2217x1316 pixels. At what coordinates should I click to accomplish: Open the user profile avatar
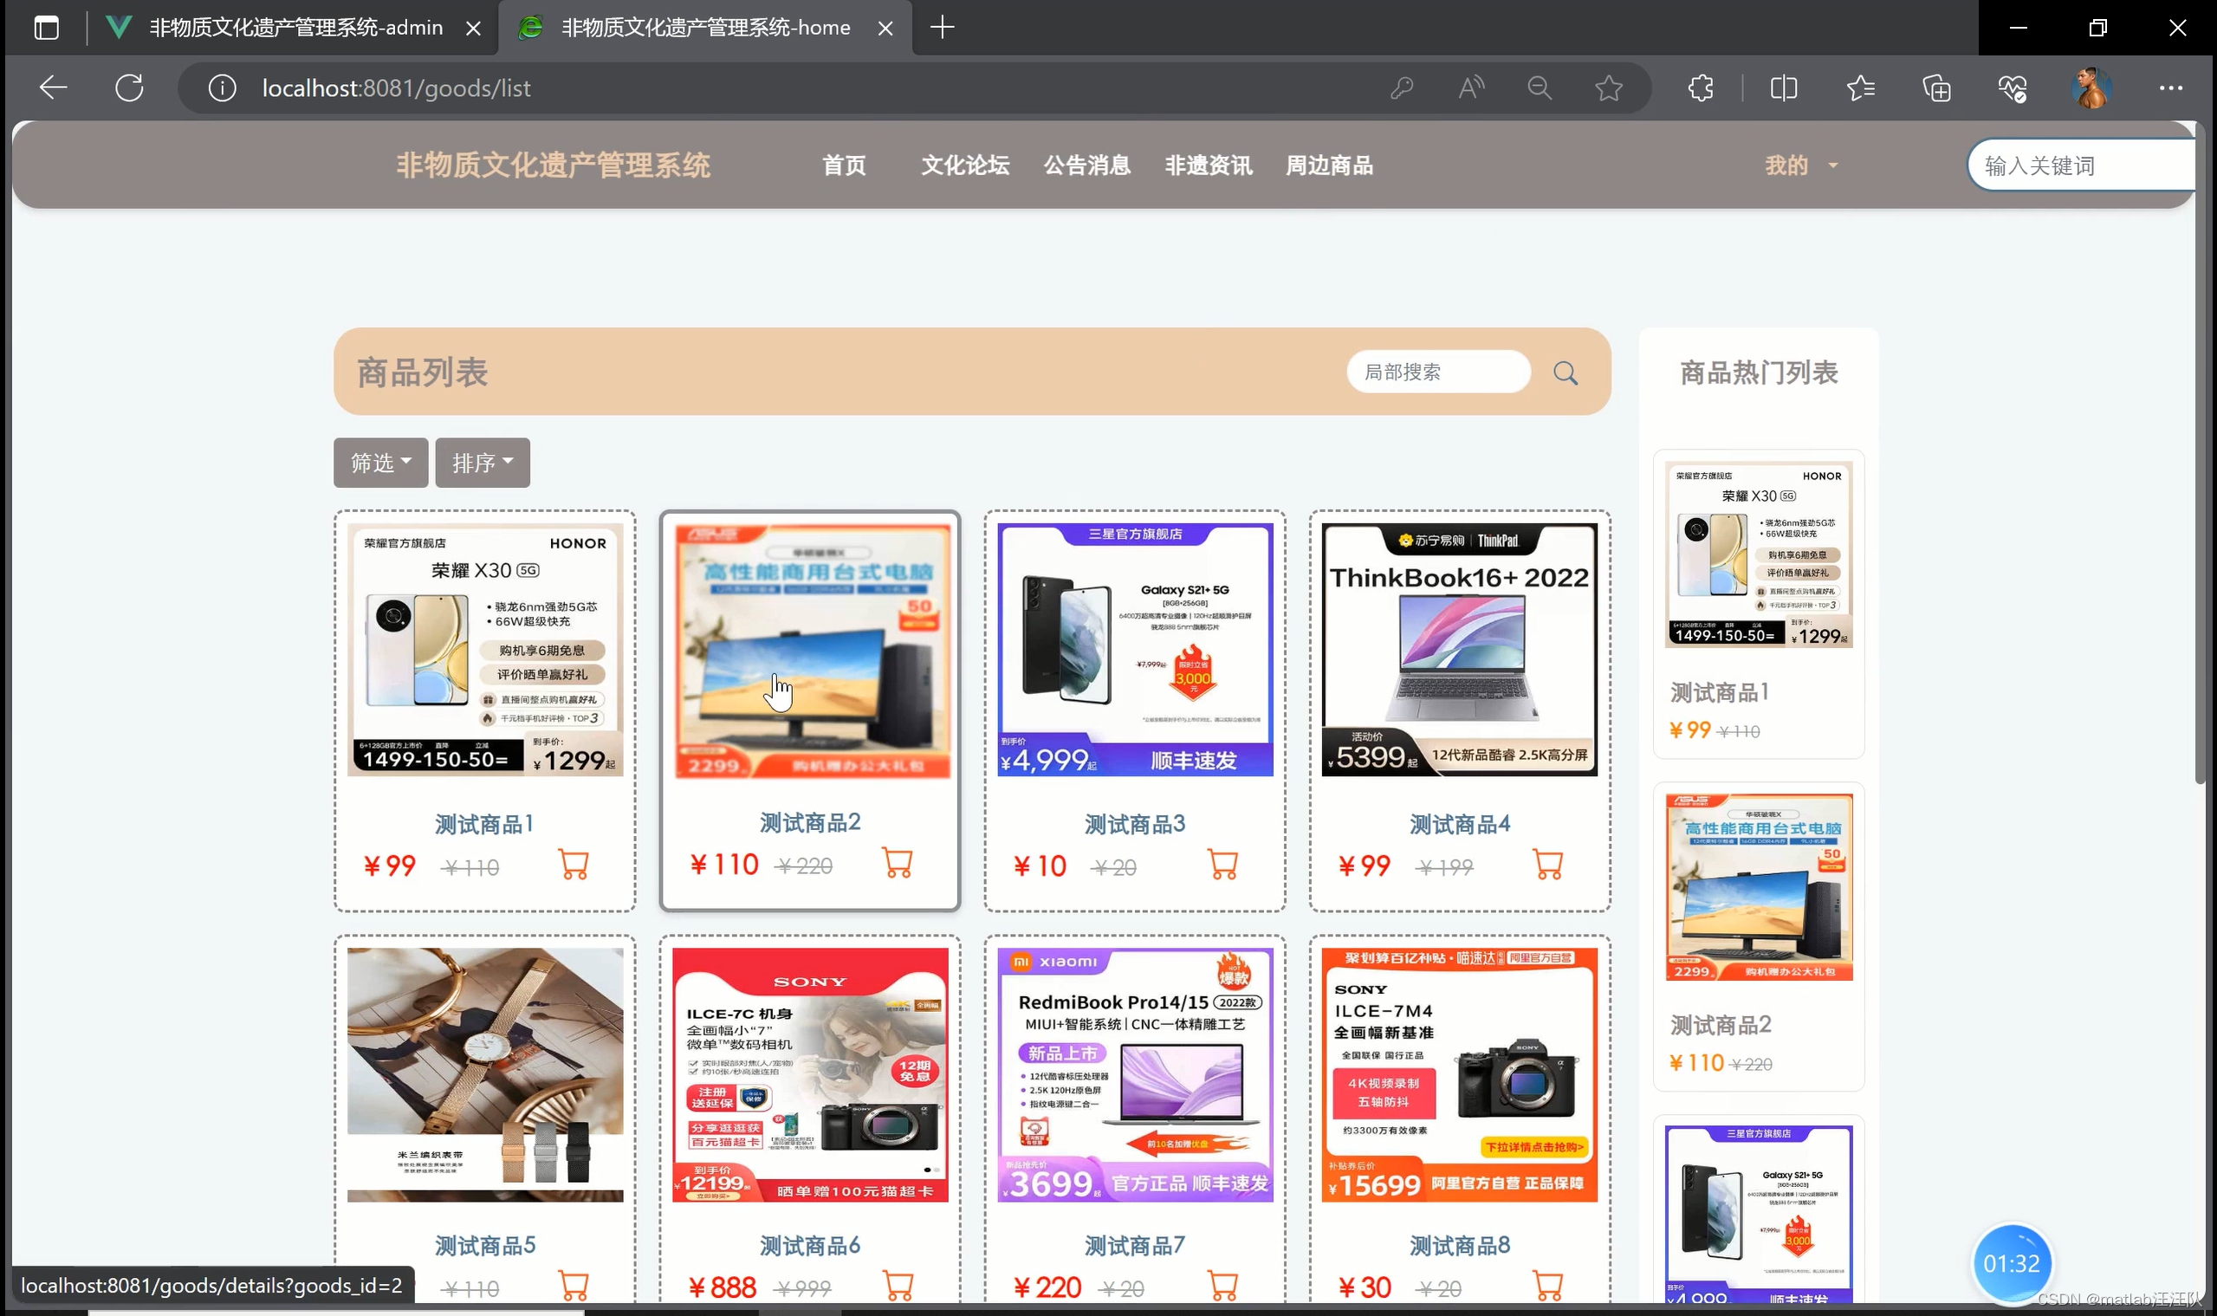click(x=2091, y=88)
